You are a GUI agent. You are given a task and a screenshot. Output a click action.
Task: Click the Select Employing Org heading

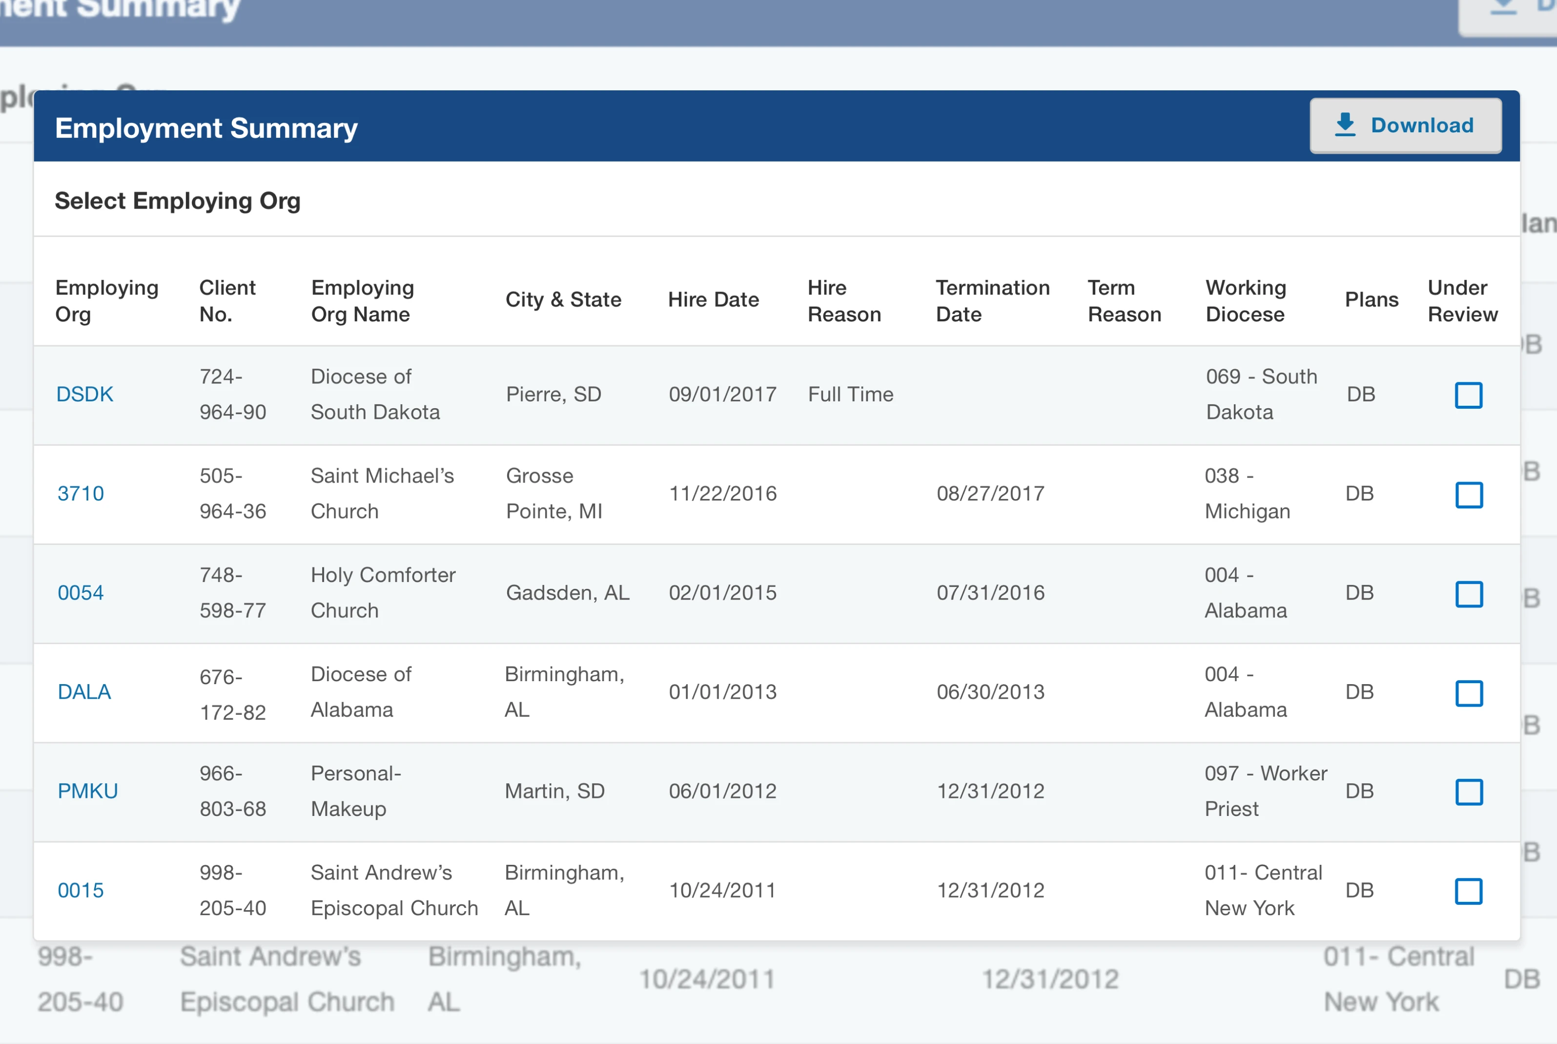click(x=178, y=200)
